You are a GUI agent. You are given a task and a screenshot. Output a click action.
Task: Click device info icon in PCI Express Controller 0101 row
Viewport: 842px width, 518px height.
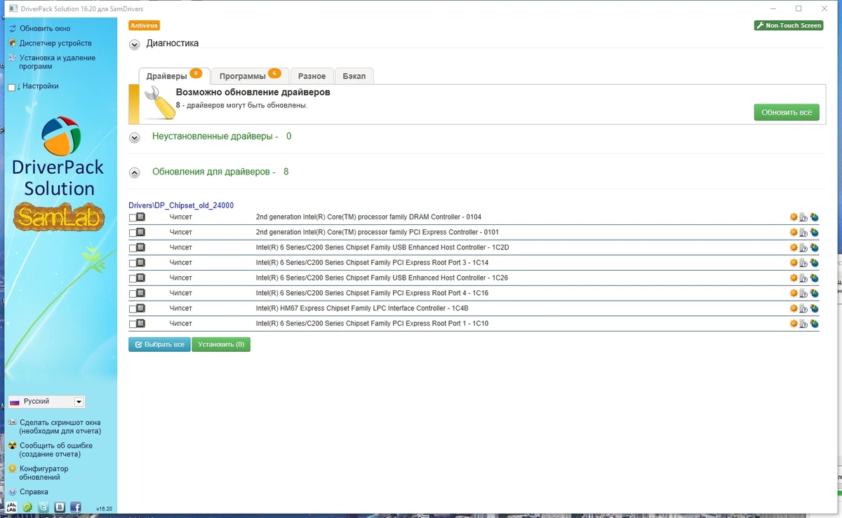point(803,233)
